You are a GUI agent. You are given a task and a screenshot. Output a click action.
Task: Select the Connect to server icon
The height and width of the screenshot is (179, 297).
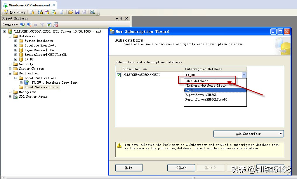pos(22,25)
